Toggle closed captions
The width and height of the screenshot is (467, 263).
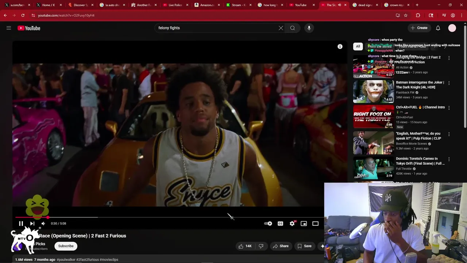pos(280,224)
